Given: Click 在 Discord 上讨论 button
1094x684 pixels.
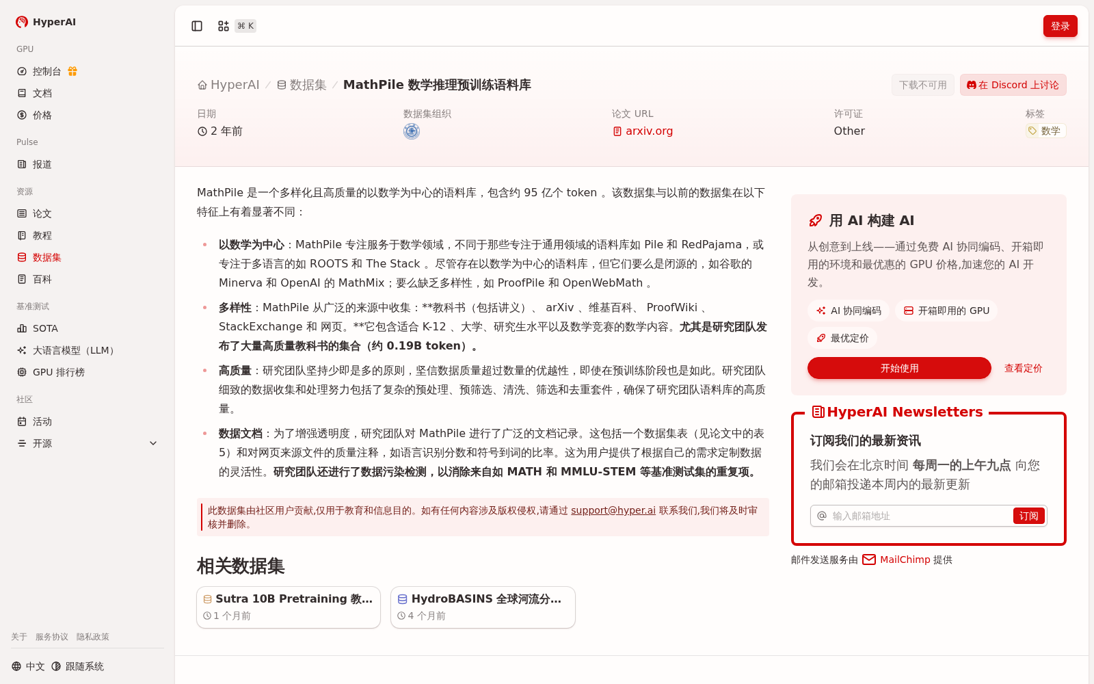Looking at the screenshot, I should point(1013,85).
